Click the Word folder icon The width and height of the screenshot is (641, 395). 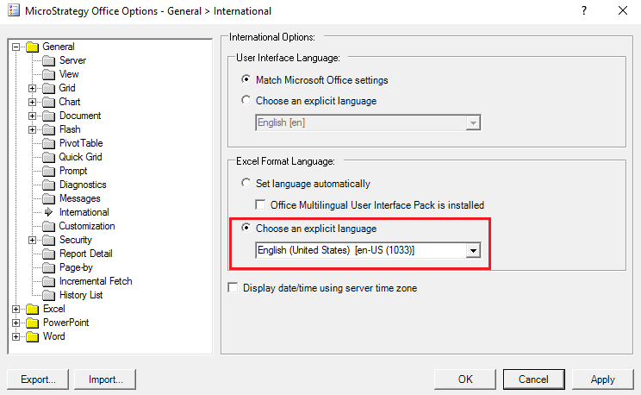click(x=32, y=336)
